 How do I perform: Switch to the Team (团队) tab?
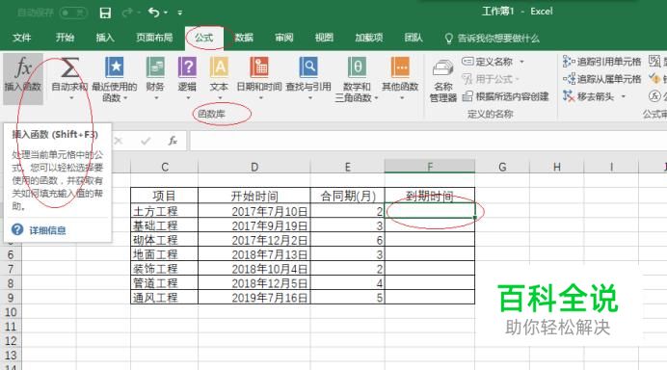click(414, 38)
